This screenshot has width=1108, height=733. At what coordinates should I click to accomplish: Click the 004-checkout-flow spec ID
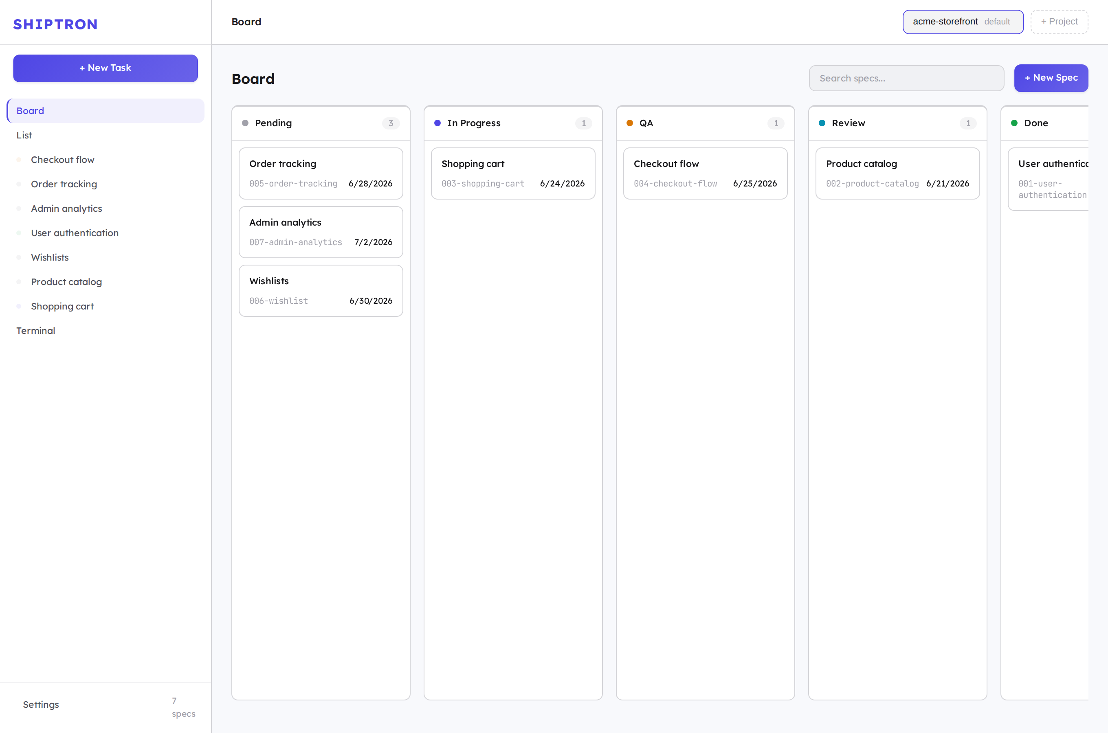675,184
